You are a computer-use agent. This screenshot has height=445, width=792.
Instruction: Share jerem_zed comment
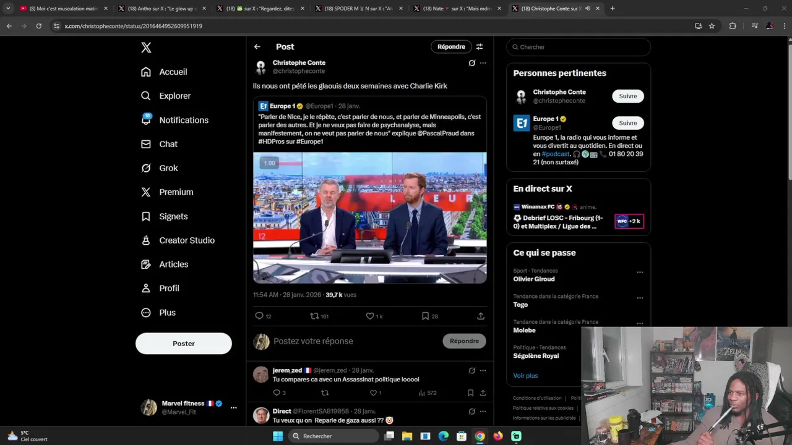(483, 392)
